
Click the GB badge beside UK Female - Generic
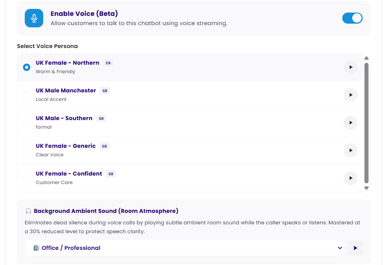pyautogui.click(x=104, y=146)
